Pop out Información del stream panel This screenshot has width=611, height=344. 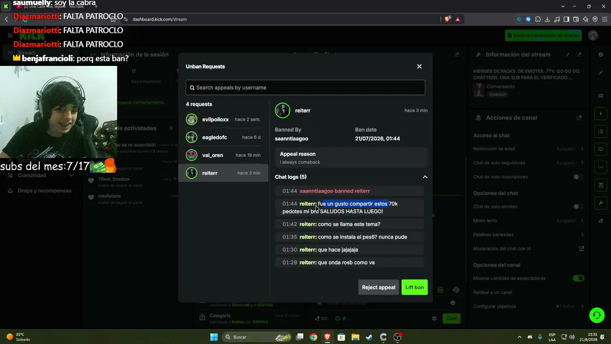tap(579, 54)
